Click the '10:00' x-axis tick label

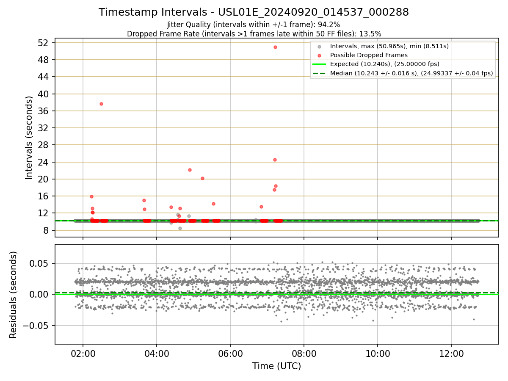pyautogui.click(x=378, y=353)
